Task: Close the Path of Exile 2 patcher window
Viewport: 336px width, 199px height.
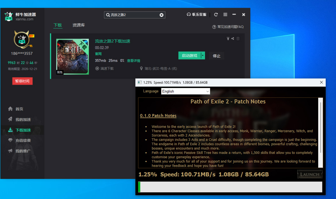Action: click(x=321, y=83)
